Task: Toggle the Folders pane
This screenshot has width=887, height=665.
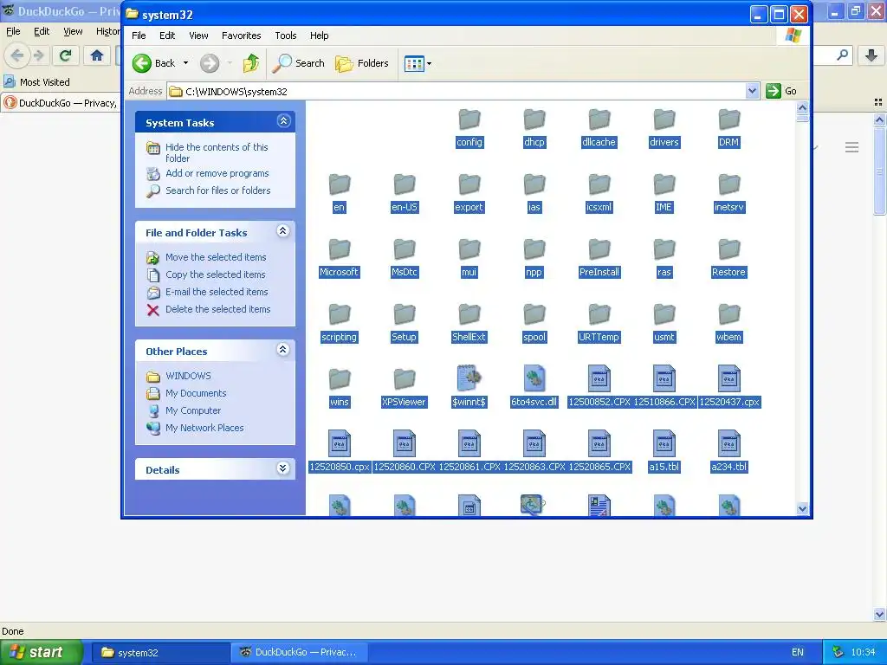Action: 362,63
